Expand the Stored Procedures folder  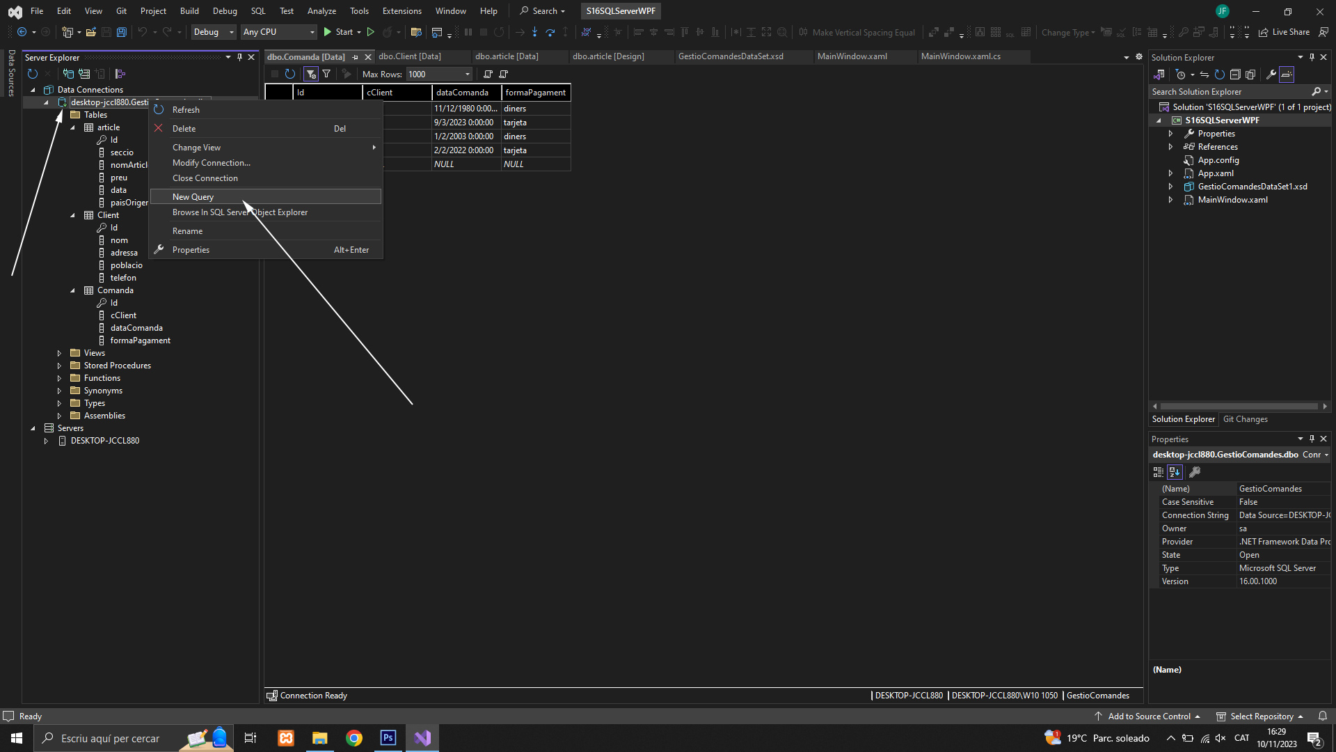pos(59,366)
